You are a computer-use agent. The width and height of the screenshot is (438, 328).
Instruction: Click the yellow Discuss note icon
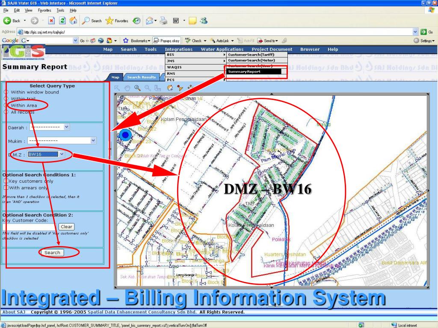tap(192, 20)
